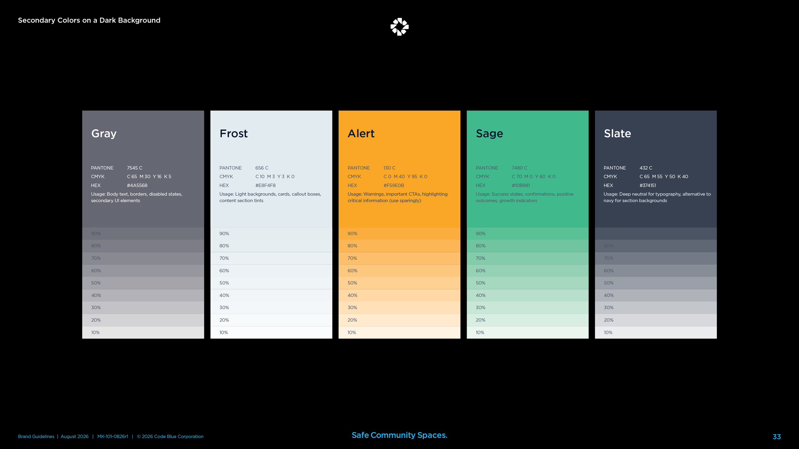Click Sage CMYK value C 70 M 0

[522, 177]
